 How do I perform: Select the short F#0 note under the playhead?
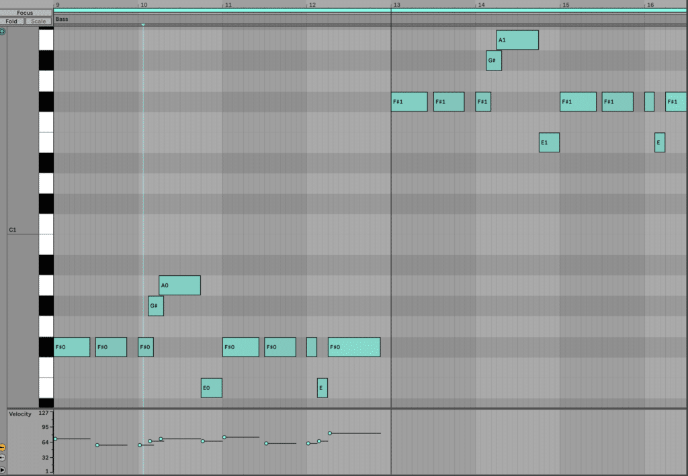(146, 347)
